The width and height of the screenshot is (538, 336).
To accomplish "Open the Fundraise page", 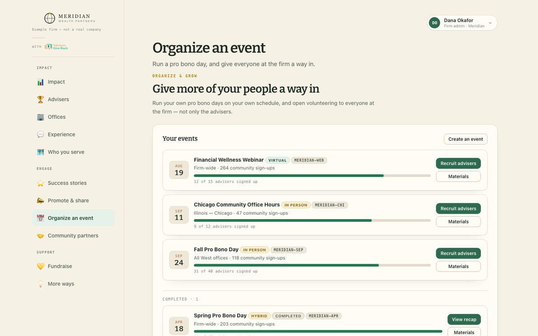I will pyautogui.click(x=74, y=267).
